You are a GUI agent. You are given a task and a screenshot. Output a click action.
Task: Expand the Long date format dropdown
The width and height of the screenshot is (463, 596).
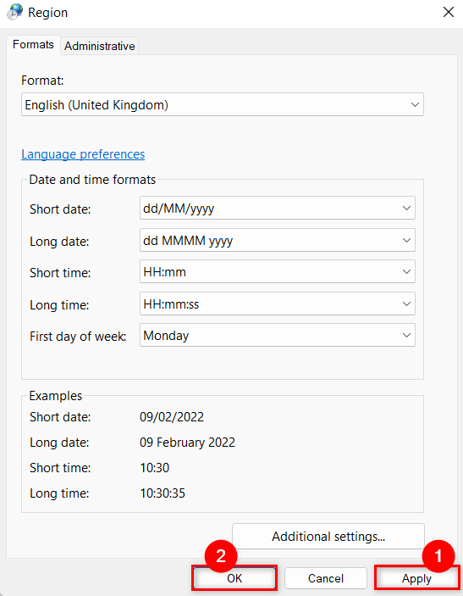click(278, 240)
